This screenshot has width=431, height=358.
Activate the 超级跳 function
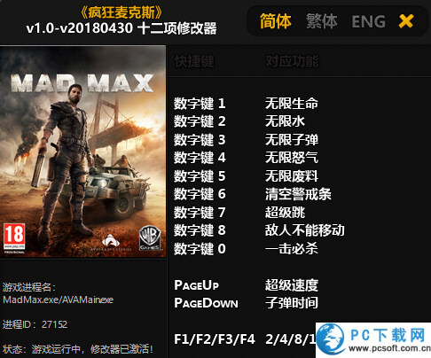(285, 213)
